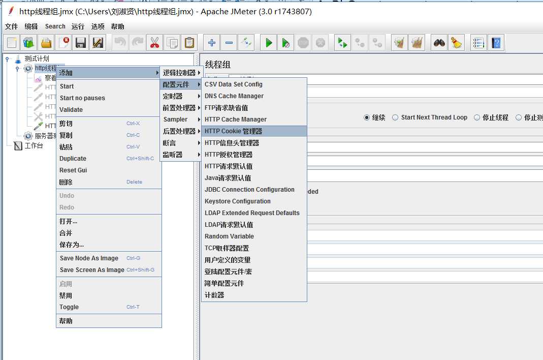Select the 继续 radio button
Viewport: 543px width, 360px height.
coord(367,117)
